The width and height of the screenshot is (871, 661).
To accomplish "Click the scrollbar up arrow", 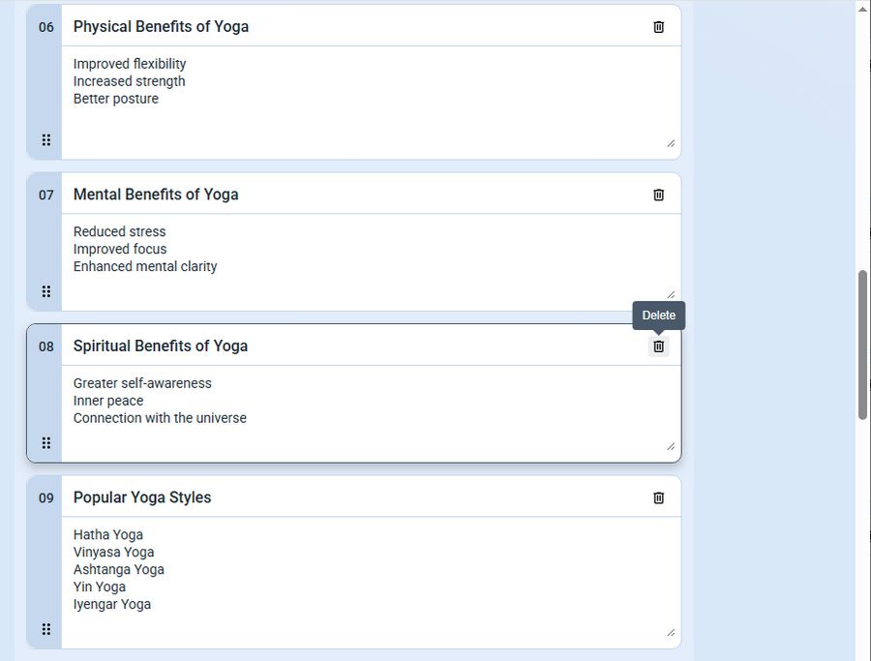I will [x=862, y=8].
